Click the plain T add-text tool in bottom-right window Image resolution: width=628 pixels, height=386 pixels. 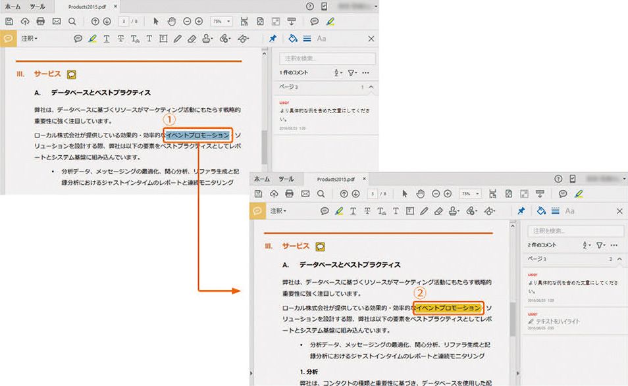pyautogui.click(x=396, y=211)
